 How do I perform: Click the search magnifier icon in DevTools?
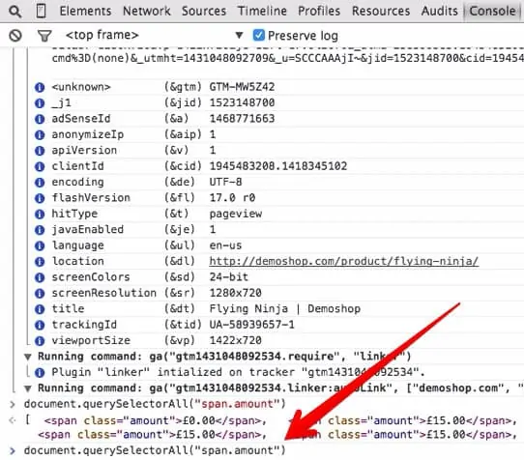[x=15, y=12]
